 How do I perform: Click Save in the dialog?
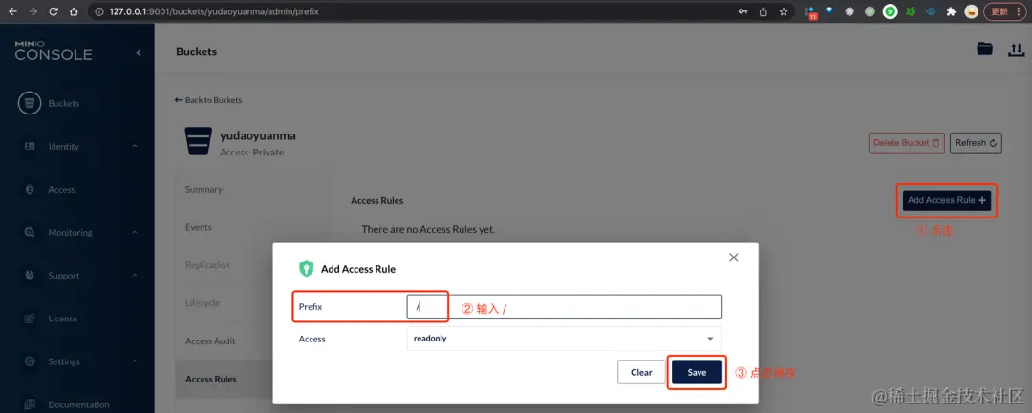[x=697, y=372]
